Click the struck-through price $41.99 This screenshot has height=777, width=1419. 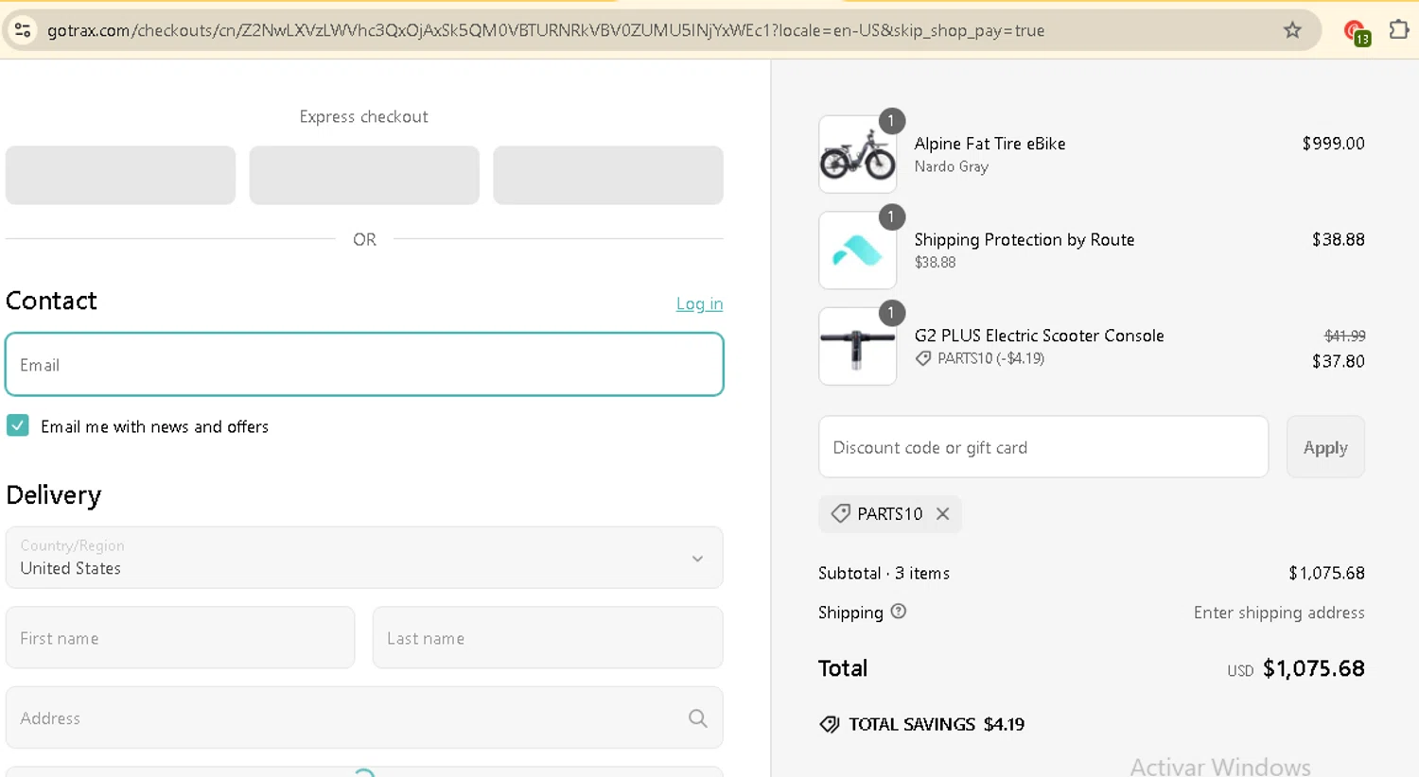coord(1344,336)
